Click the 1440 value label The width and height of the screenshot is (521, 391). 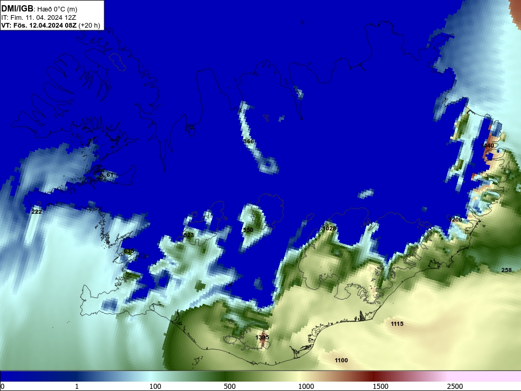(x=487, y=145)
